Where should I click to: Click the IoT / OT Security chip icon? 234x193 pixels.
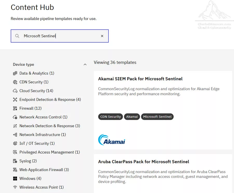pyautogui.click(x=15, y=143)
